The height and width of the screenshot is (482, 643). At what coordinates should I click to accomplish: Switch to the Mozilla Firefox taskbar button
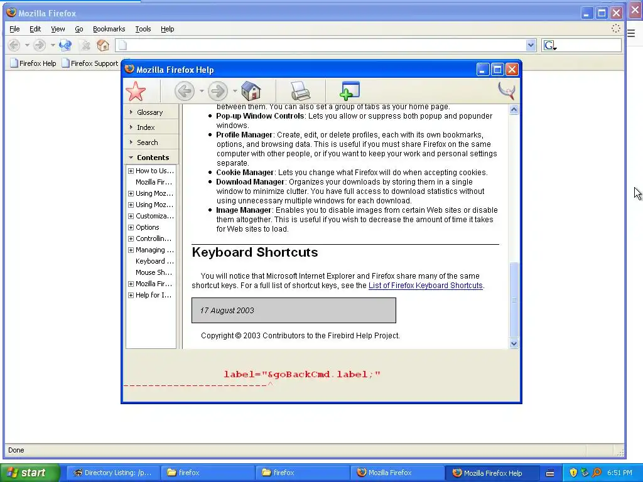point(397,473)
